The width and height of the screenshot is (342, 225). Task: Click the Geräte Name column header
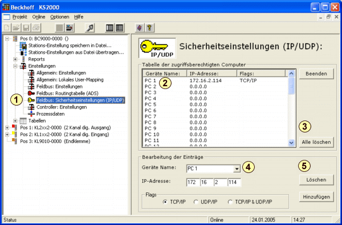[x=165, y=74]
